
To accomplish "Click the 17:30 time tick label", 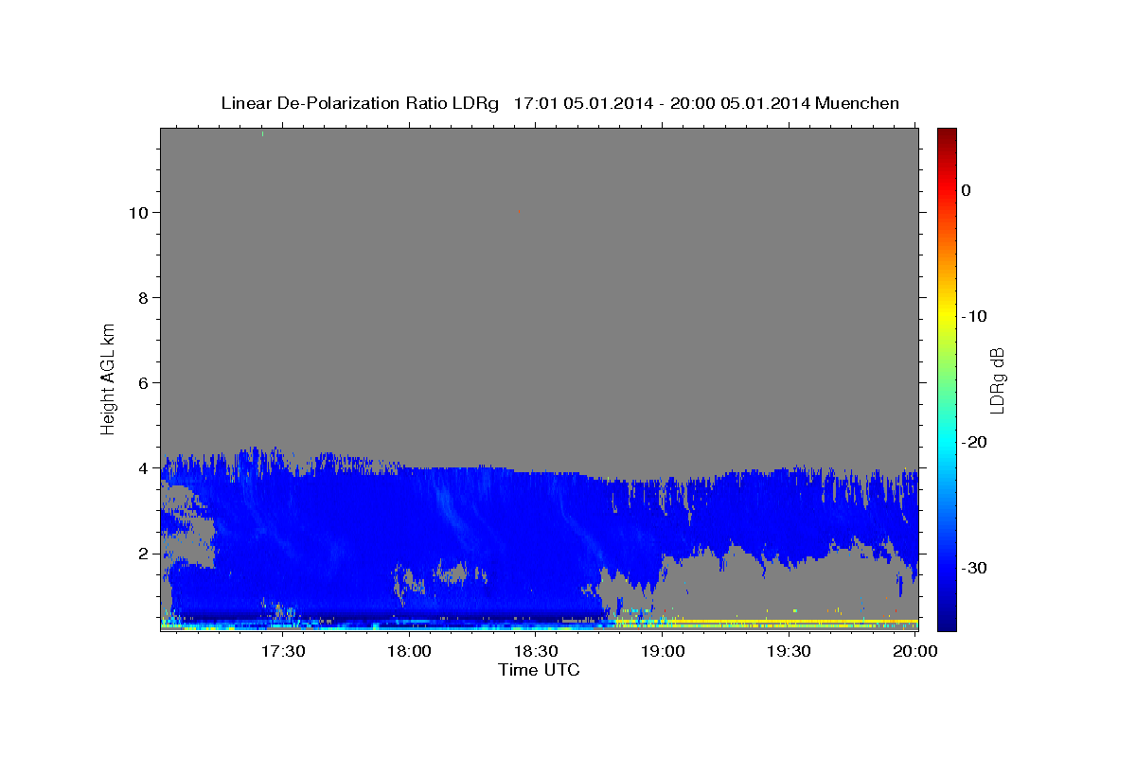I will (283, 651).
